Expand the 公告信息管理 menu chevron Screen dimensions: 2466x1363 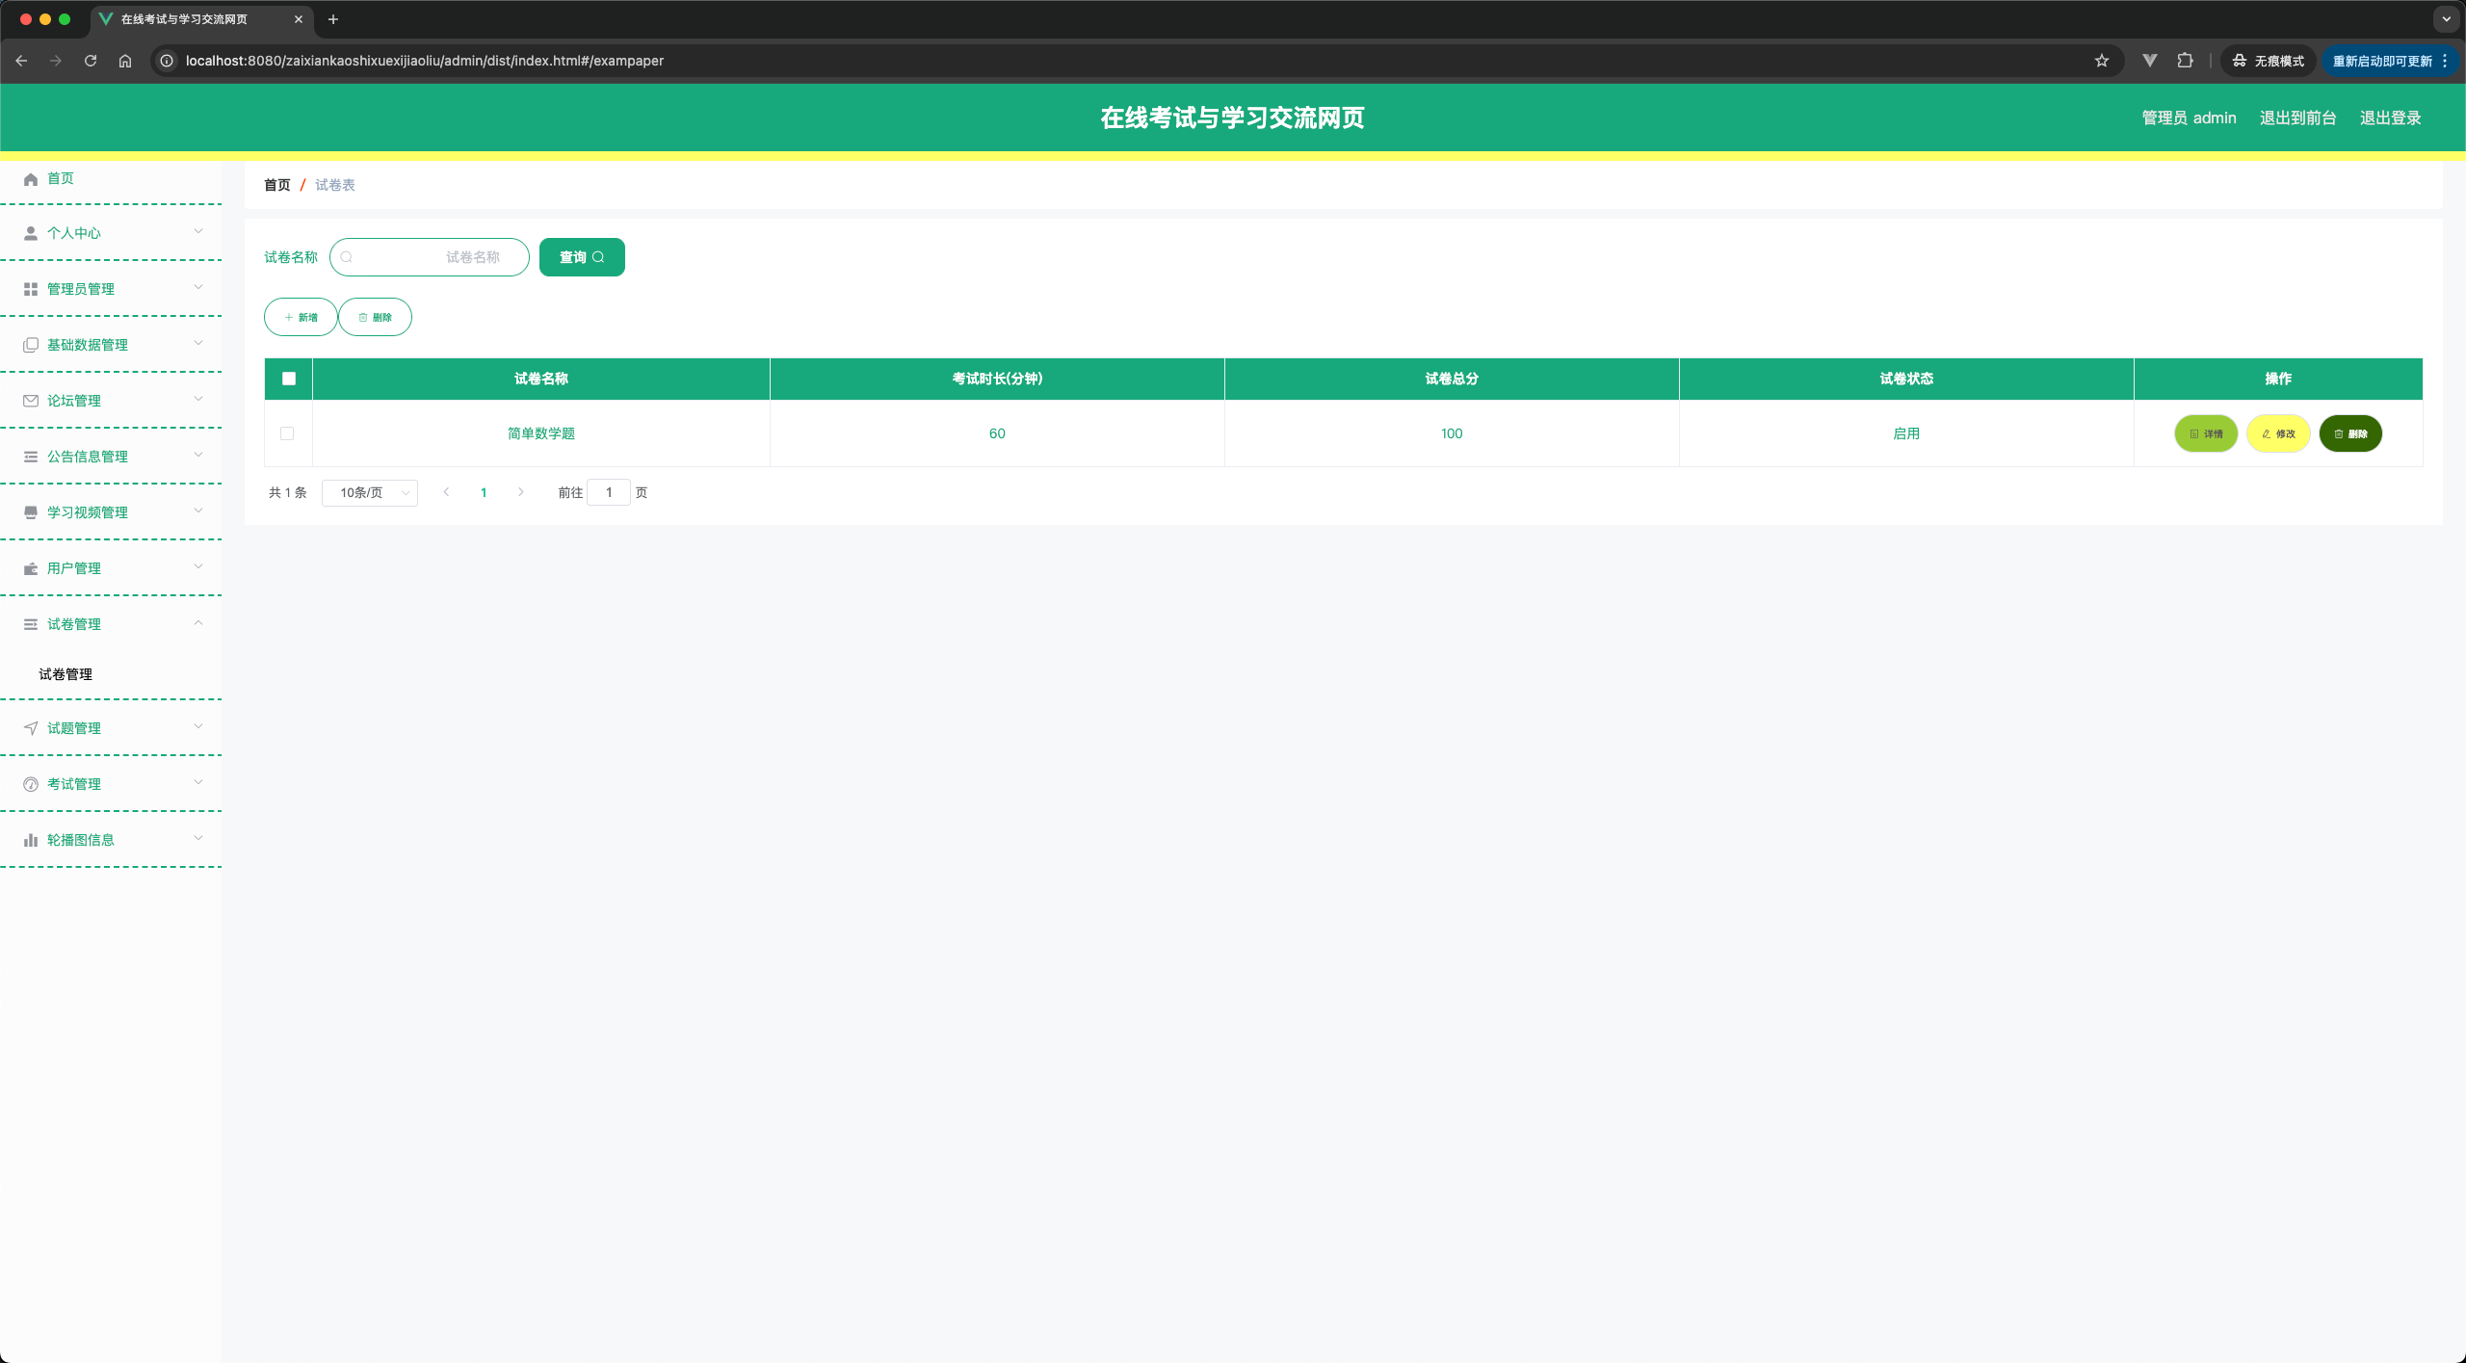coord(198,455)
